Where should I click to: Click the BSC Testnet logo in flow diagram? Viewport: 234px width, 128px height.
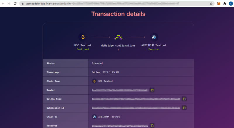83,37
